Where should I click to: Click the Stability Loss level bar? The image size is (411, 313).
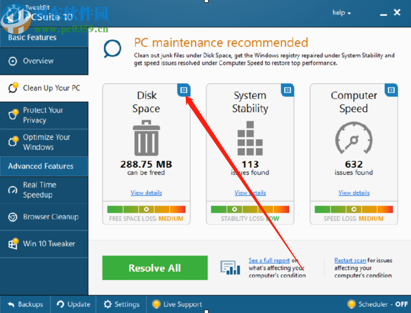pyautogui.click(x=250, y=209)
